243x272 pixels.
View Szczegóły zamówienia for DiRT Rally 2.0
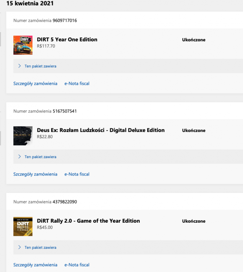point(35,265)
